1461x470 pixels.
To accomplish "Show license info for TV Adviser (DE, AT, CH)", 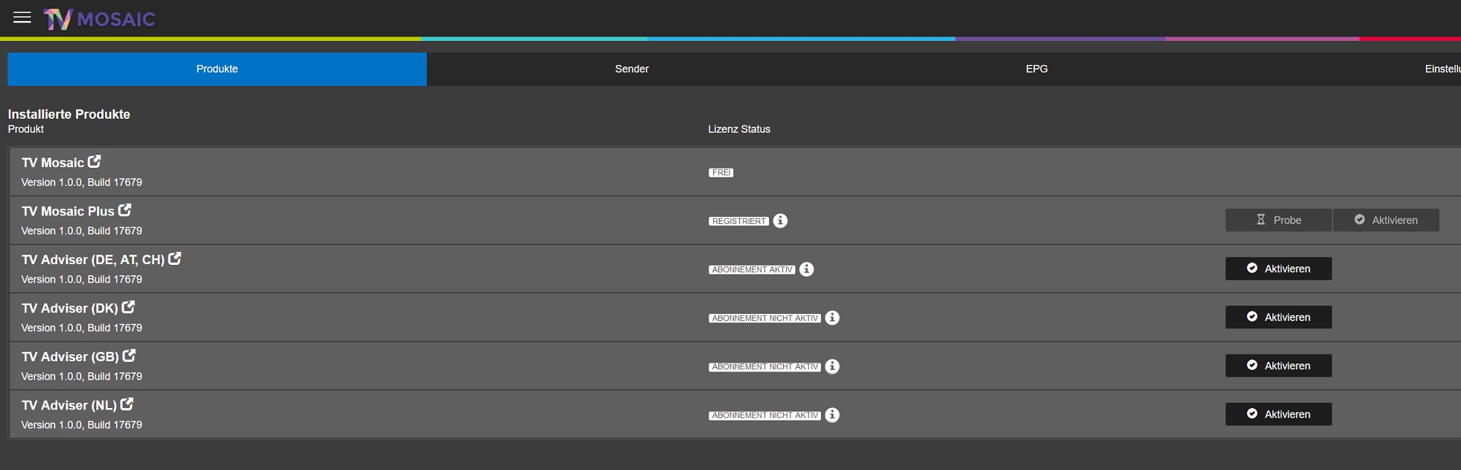I will (x=806, y=269).
